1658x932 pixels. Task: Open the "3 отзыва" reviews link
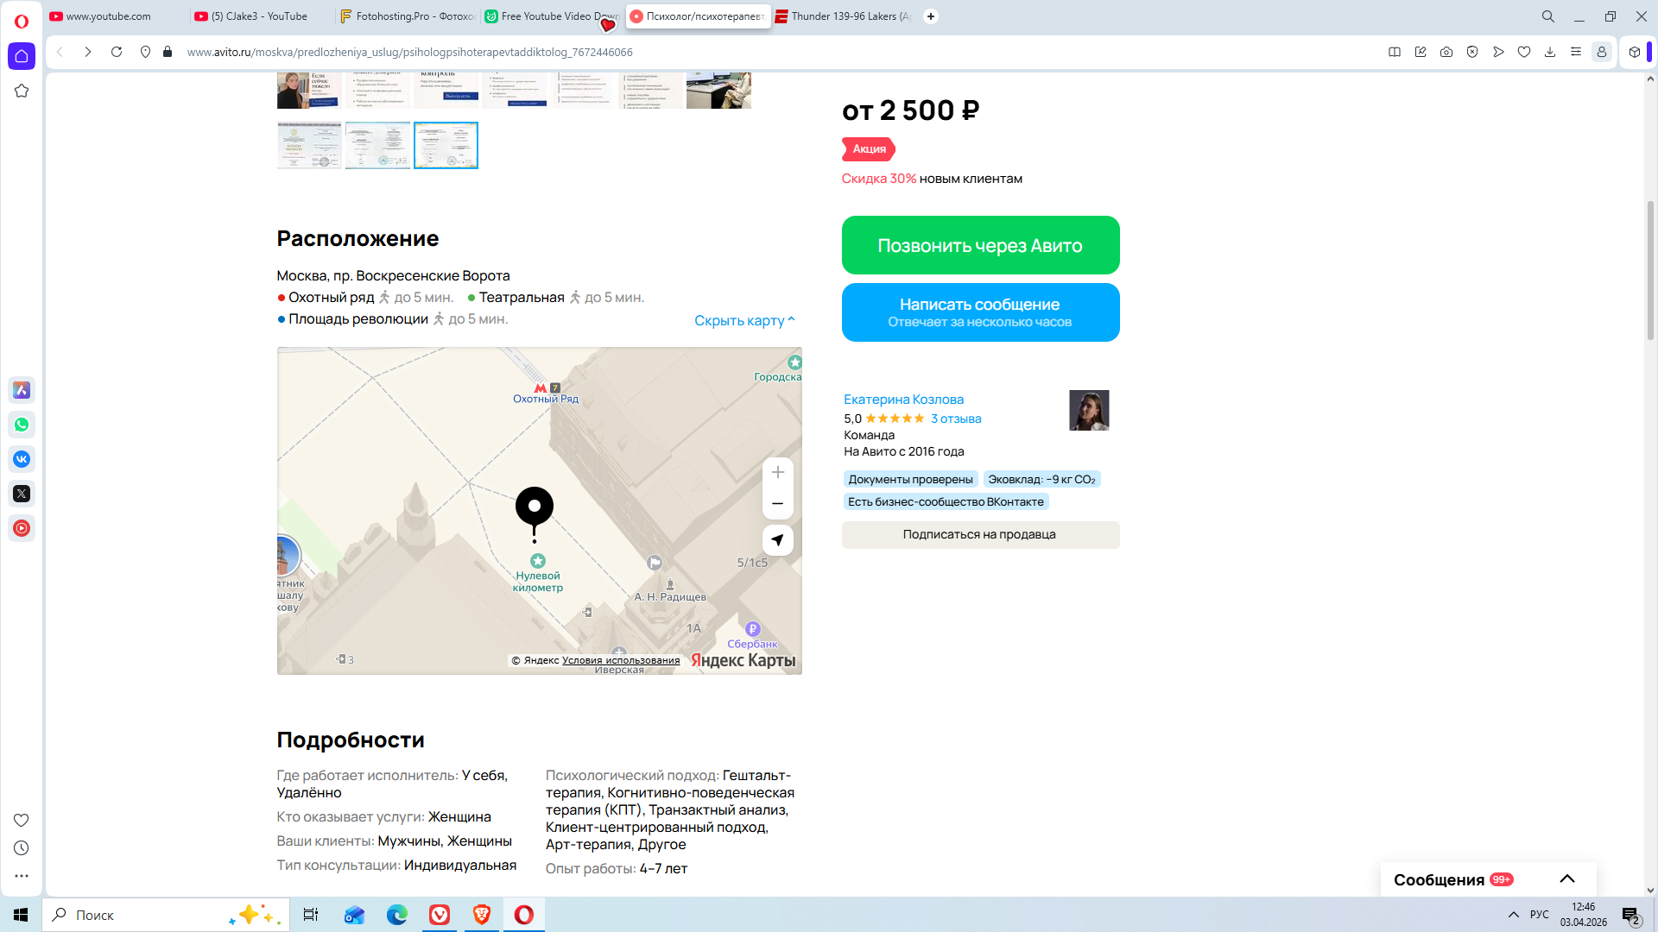[956, 419]
